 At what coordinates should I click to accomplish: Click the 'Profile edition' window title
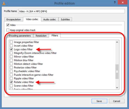tap(64, 3)
